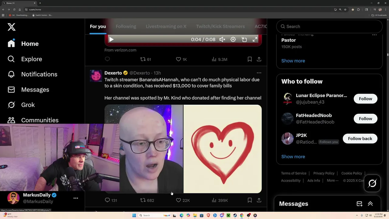This screenshot has height=219, width=389.
Task: Open the Cookie Policy link
Action: pyautogui.click(x=351, y=173)
